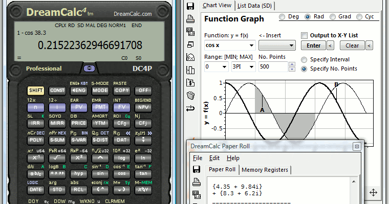This screenshot has height=204, width=389.
Task: Open the bar chart histogram icon
Action: pos(190,70)
